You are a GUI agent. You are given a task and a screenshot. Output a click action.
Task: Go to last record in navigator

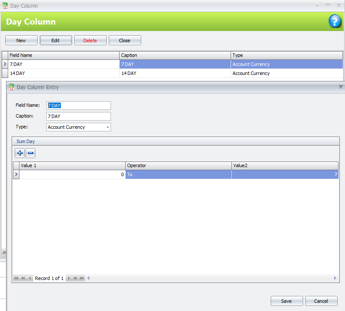coord(82,278)
